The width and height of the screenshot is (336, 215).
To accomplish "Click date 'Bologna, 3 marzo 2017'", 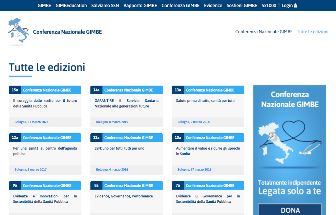I will [30, 170].
